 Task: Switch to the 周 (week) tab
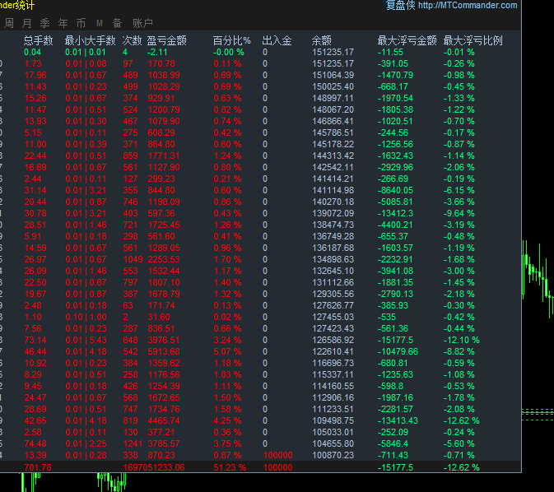pos(9,23)
